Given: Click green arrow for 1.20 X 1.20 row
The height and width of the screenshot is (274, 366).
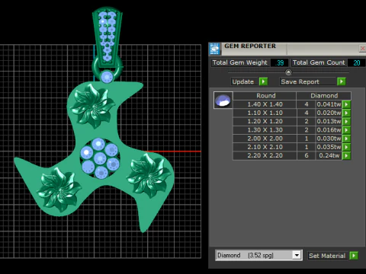Looking at the screenshot, I should point(346,122).
